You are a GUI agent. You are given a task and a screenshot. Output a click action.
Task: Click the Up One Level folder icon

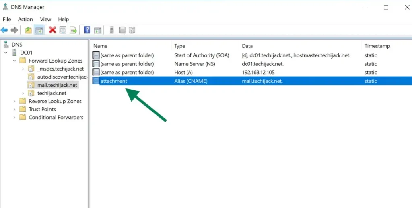28,30
